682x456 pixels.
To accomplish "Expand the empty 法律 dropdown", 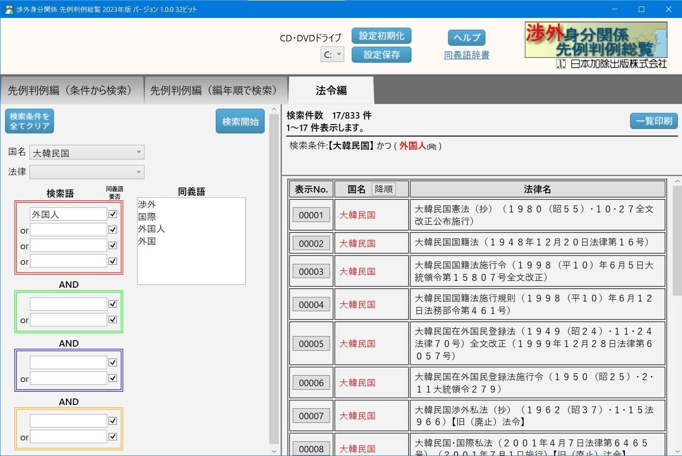I will coord(87,172).
